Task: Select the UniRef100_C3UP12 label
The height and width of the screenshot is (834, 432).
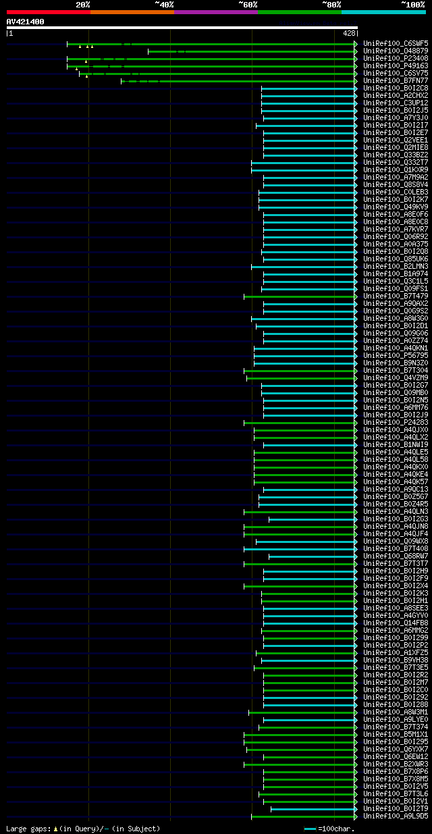Action: click(x=396, y=103)
